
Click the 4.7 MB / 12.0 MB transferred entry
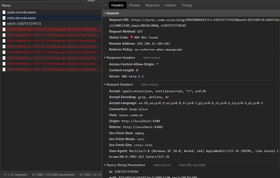click(53, 175)
